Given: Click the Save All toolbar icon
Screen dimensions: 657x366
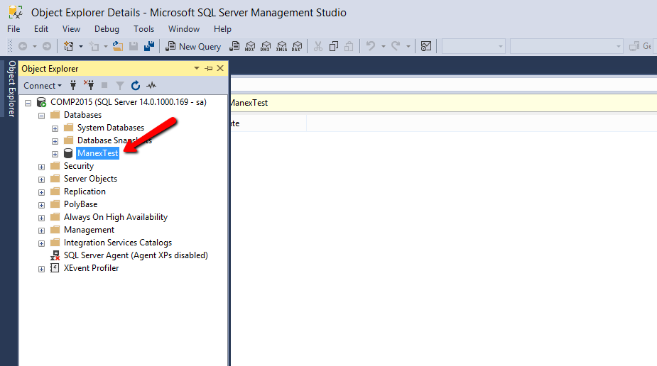Looking at the screenshot, I should pyautogui.click(x=149, y=46).
